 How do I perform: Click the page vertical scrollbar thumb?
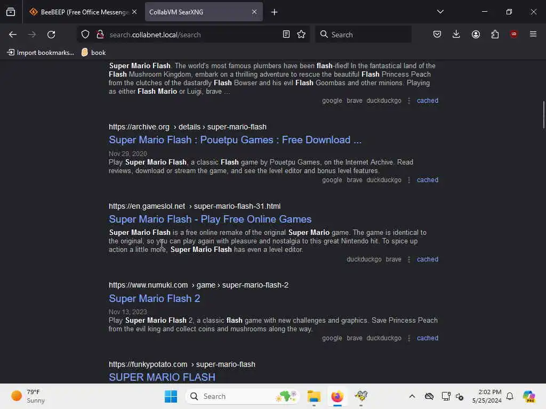(543, 115)
